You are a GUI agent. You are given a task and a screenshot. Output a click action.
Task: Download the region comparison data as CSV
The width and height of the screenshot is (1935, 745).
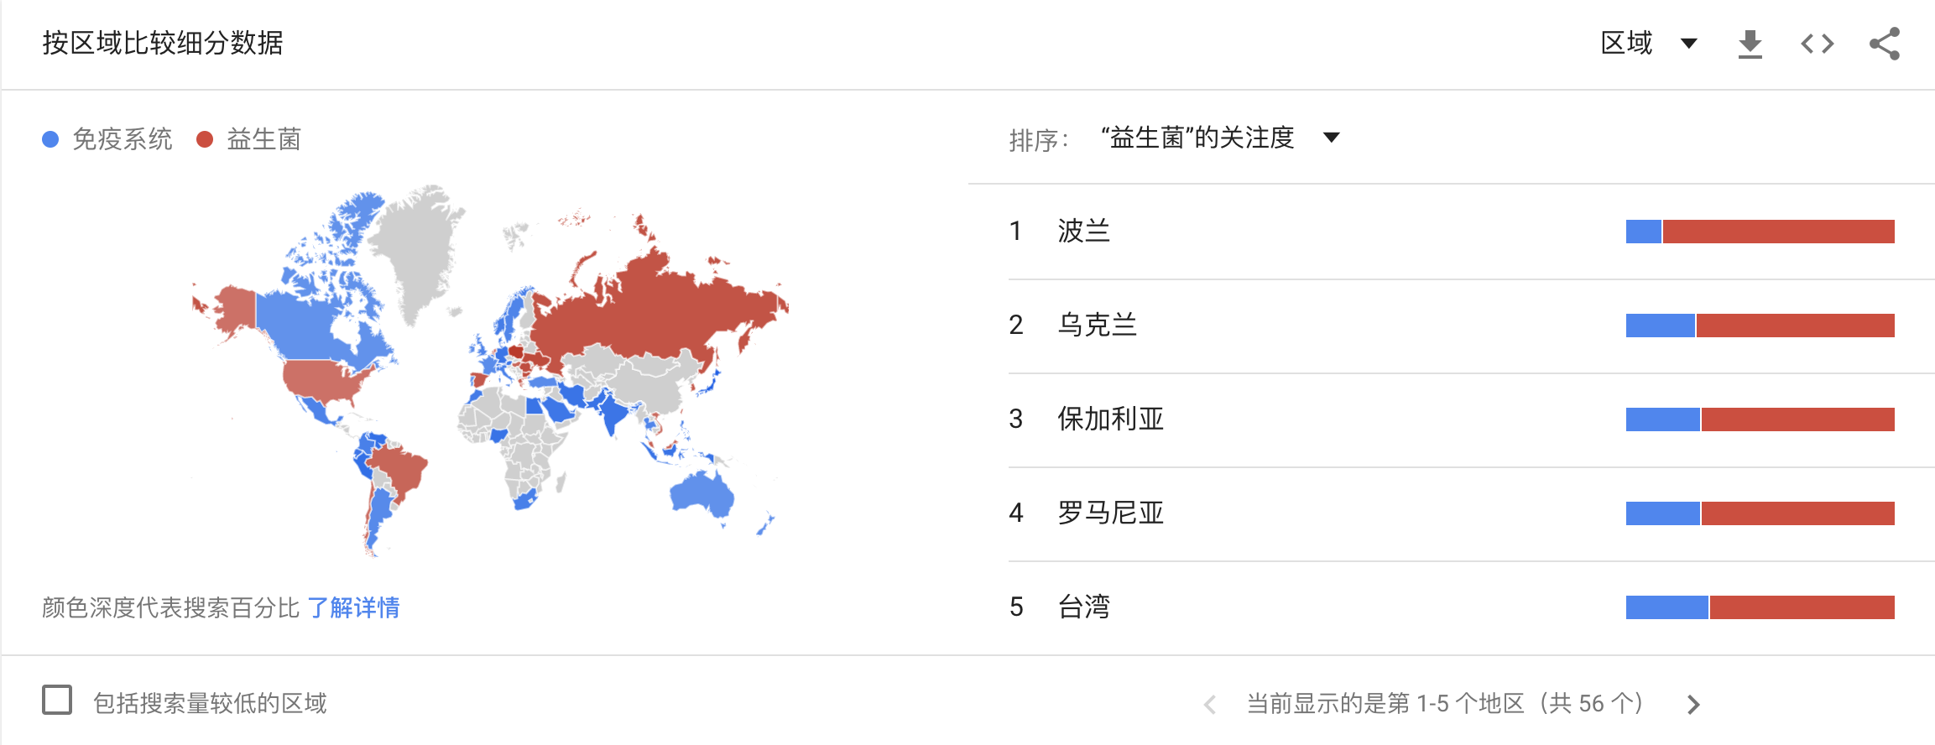click(1750, 44)
